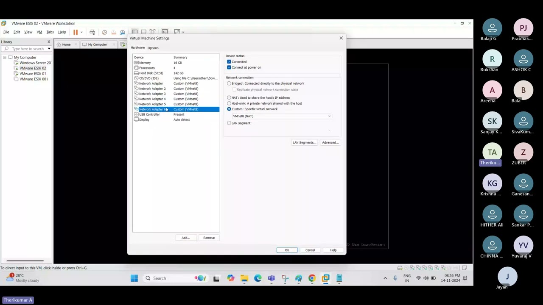The width and height of the screenshot is (543, 305).
Task: Open Google Chrome from the taskbar
Action: (312, 278)
